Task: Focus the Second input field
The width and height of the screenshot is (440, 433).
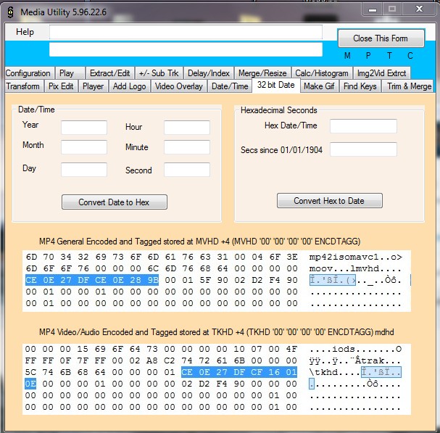Action: [187, 170]
